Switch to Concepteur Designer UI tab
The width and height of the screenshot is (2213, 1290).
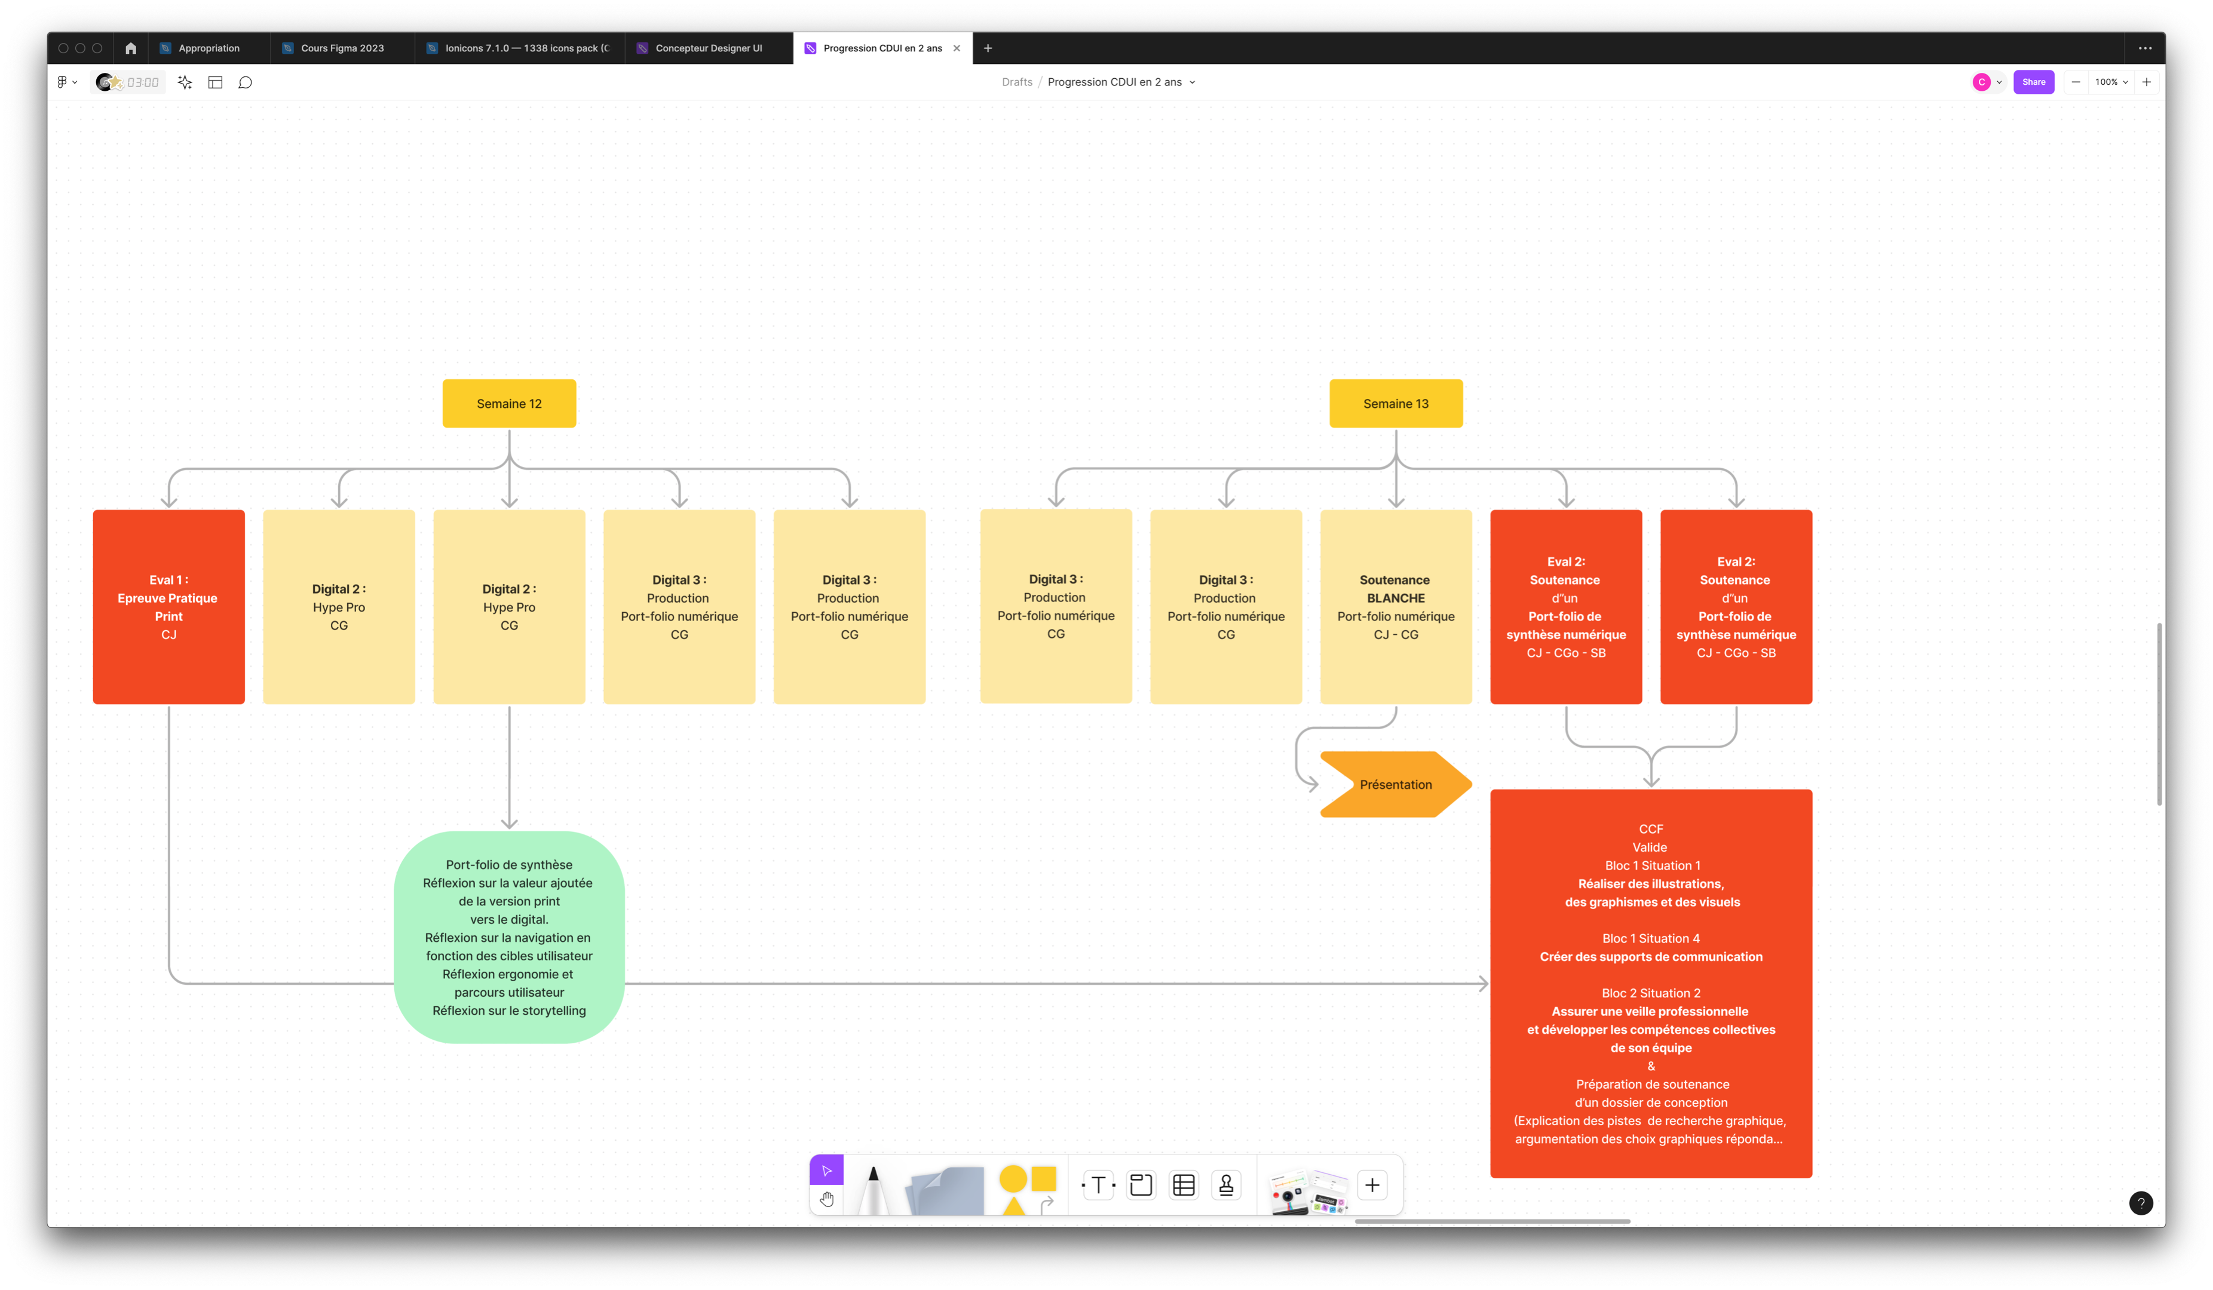pyautogui.click(x=708, y=48)
